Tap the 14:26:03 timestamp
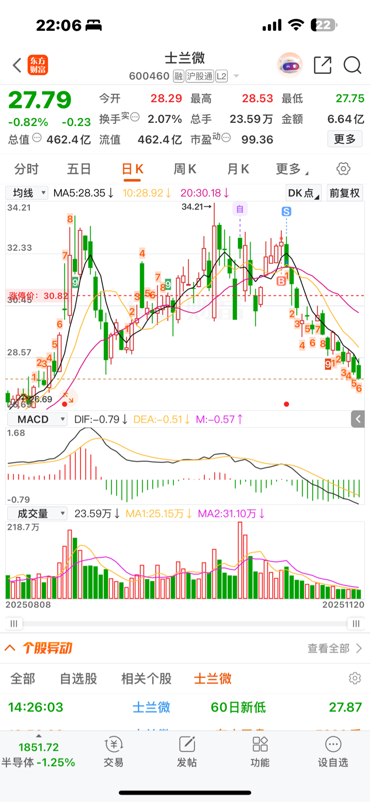The width and height of the screenshot is (370, 802). (36, 707)
